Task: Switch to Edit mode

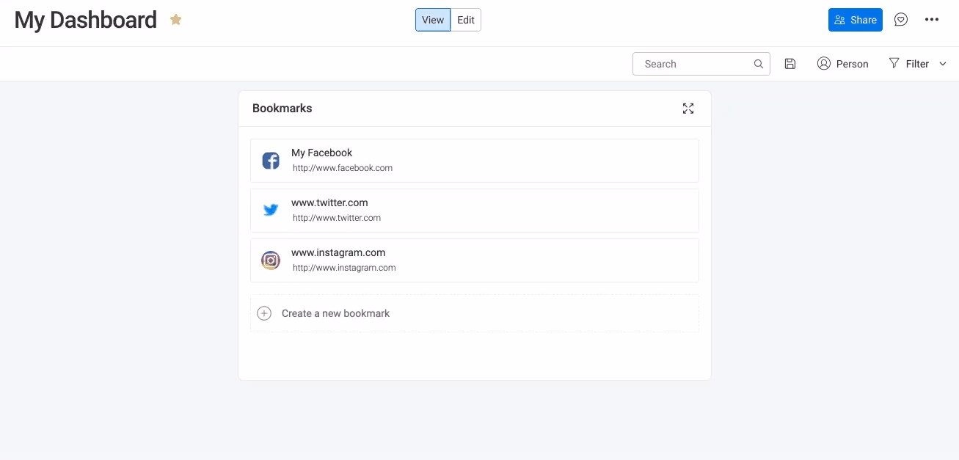Action: pos(466,20)
